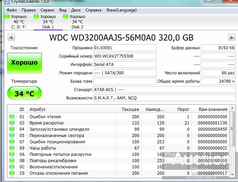Image resolution: width=238 pixels, height=182 pixels.
Task: Select the Повторы рекалибровки row
Action: coord(118,160)
